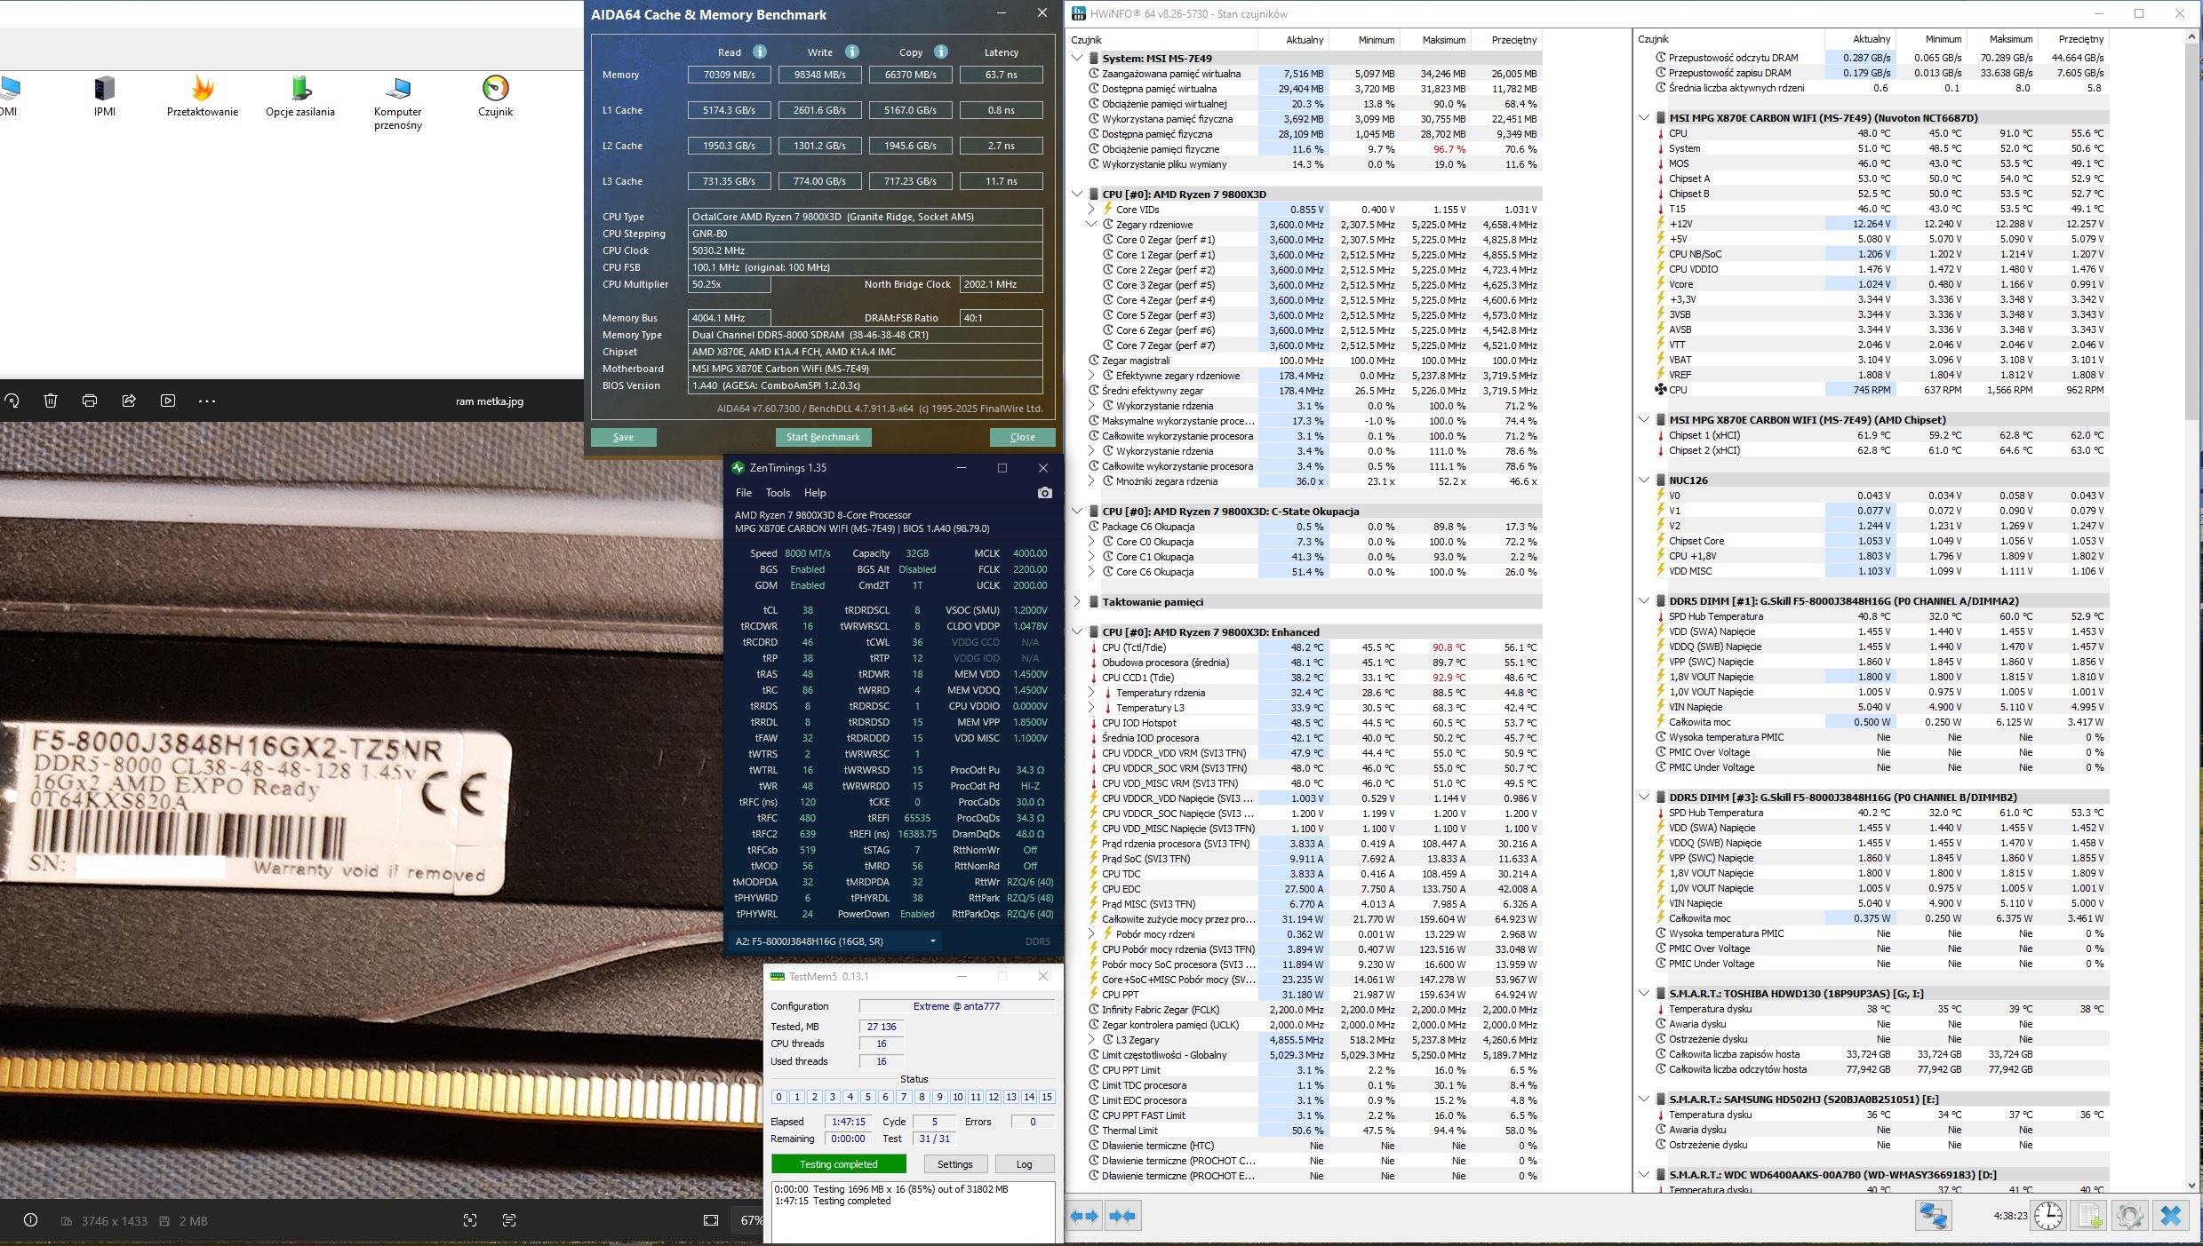This screenshot has height=1246, width=2203.
Task: Open ZenTimings Help menu
Action: tap(814, 493)
